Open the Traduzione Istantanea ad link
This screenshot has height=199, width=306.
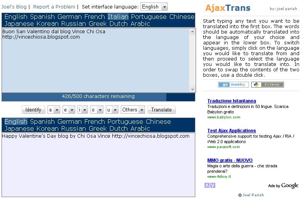(x=232, y=101)
